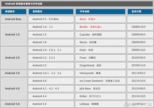The height and width of the screenshot is (108, 154).
Task: Click the Android 5.0 cell
Action: click(x=51, y=104)
